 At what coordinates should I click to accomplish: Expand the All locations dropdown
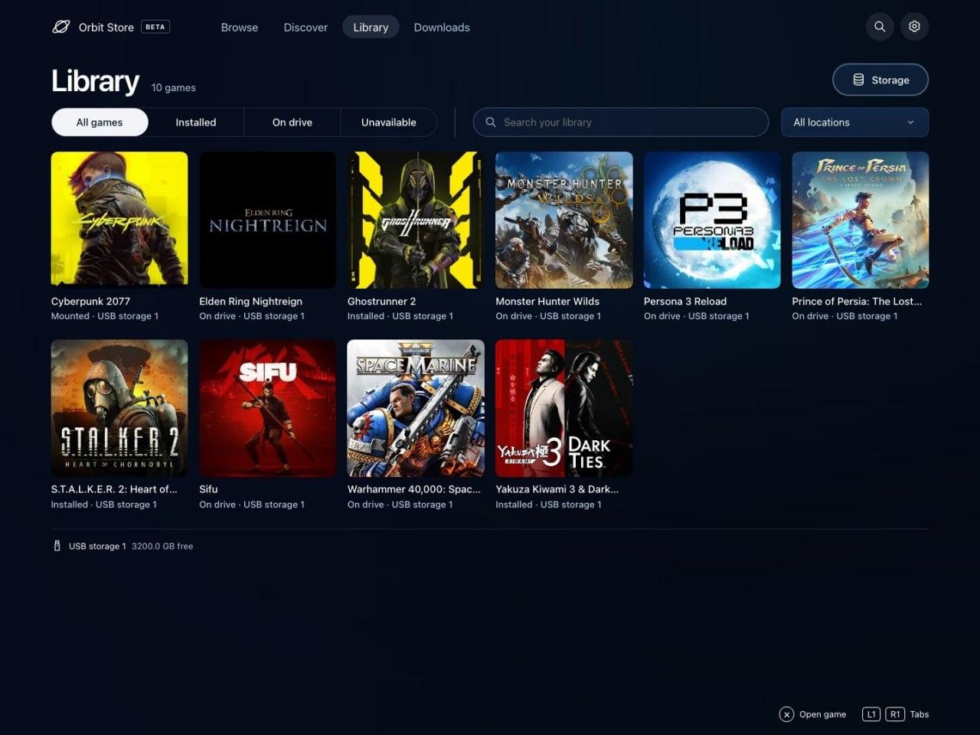(x=854, y=122)
